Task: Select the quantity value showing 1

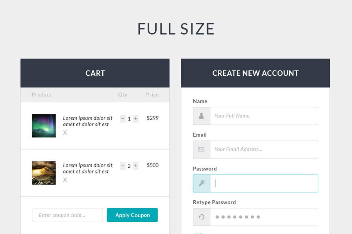Action: [x=129, y=118]
